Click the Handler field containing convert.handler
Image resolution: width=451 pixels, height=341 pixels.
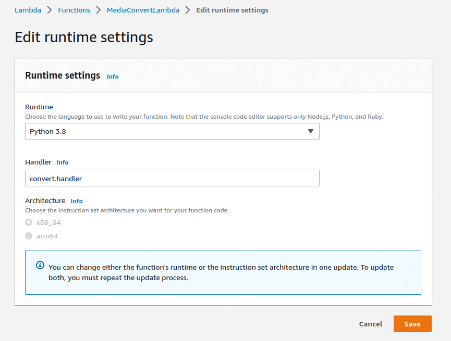click(172, 178)
